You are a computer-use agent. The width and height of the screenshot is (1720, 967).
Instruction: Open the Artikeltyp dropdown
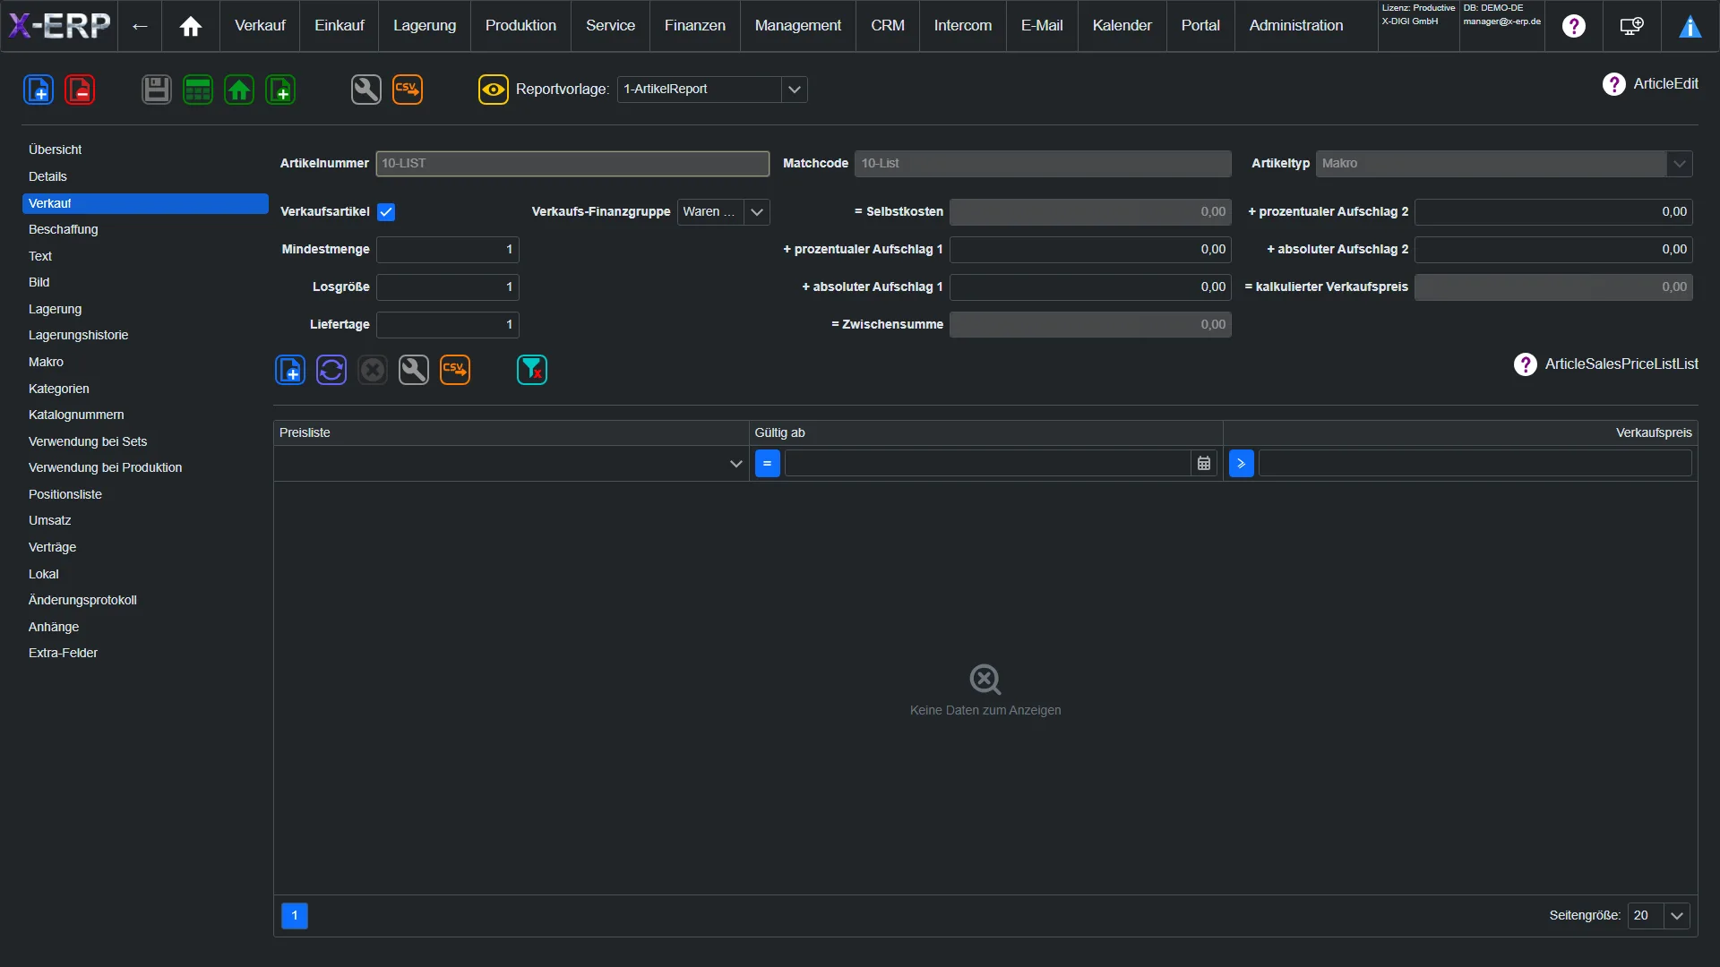(x=1680, y=164)
